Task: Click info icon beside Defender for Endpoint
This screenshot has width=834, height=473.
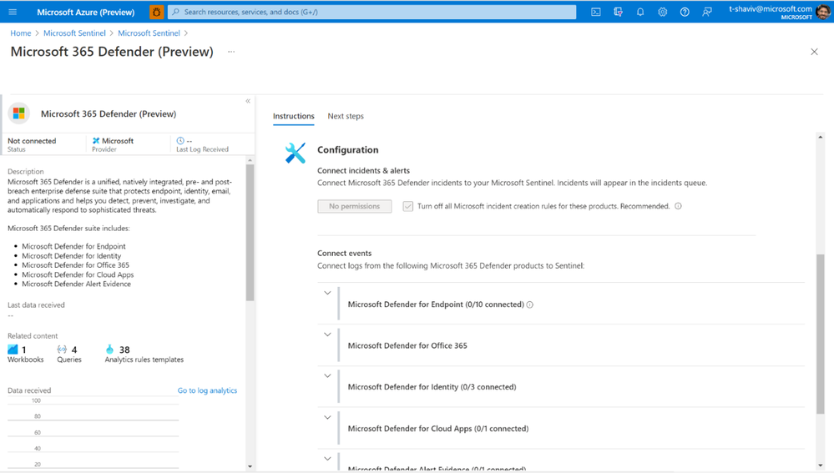Action: 530,304
